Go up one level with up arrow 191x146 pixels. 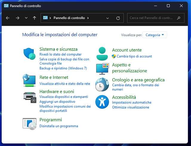coord(34,18)
